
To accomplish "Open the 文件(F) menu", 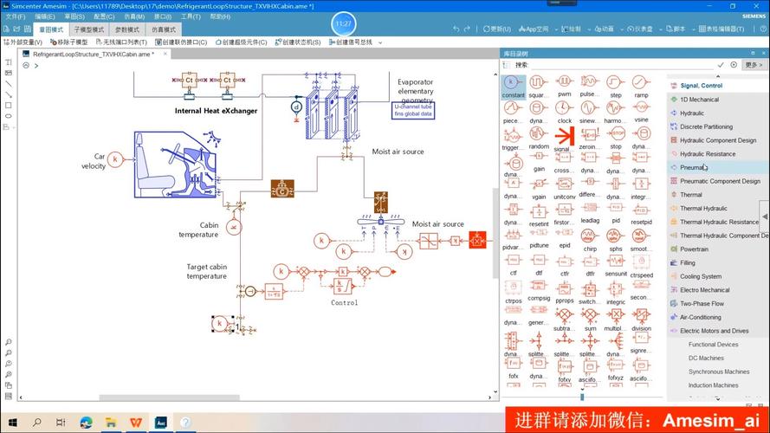I will 16,16.
